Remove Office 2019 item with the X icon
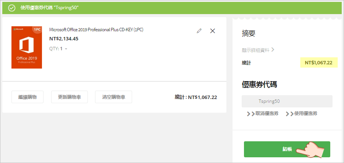The image size is (344, 163). coord(212,31)
